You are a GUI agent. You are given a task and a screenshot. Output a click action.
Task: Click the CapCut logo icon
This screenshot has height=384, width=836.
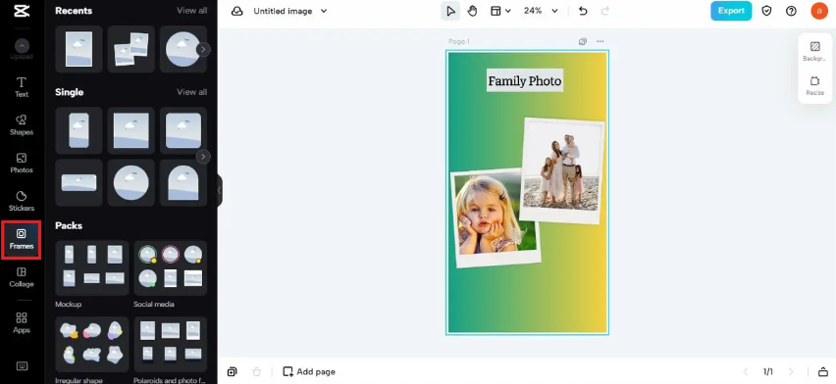coord(22,10)
